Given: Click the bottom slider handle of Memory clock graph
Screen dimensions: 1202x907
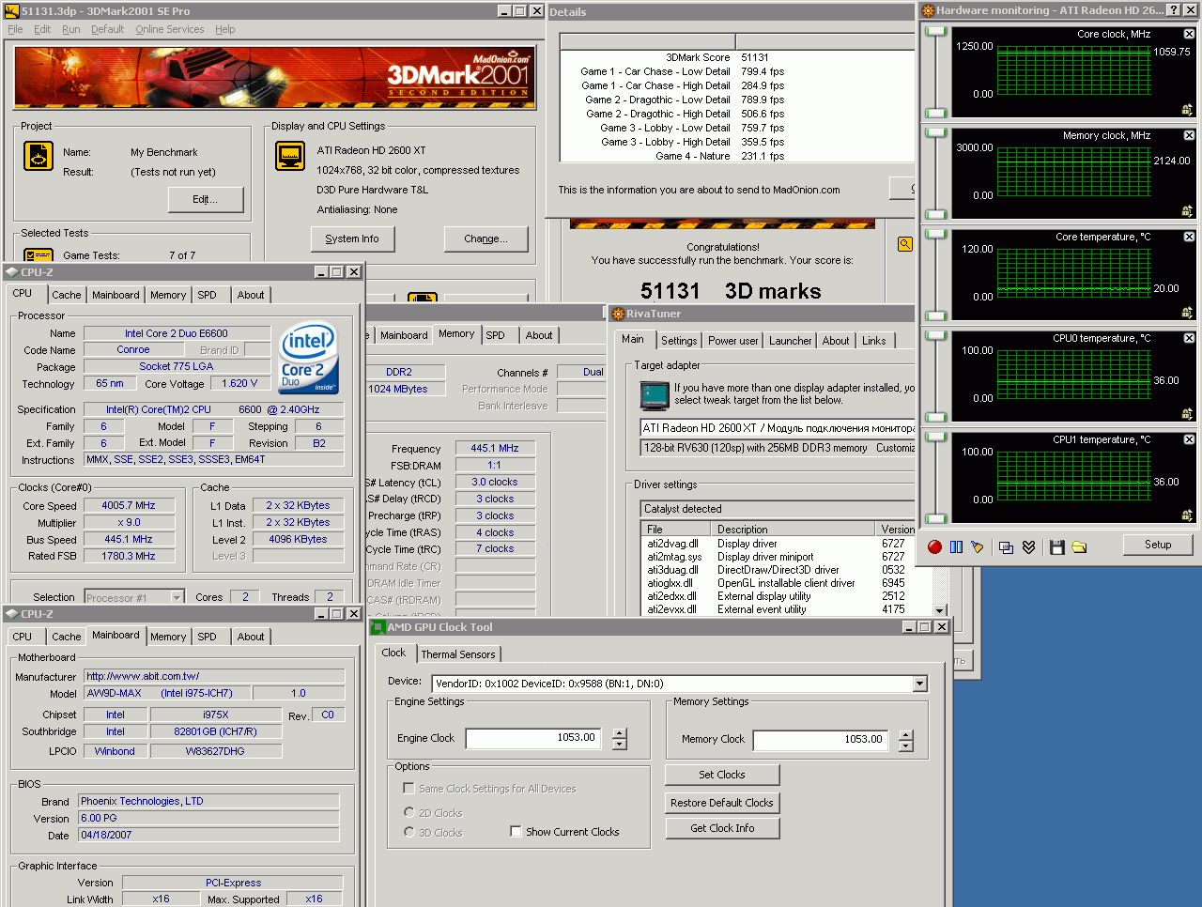Looking at the screenshot, I should (x=935, y=215).
